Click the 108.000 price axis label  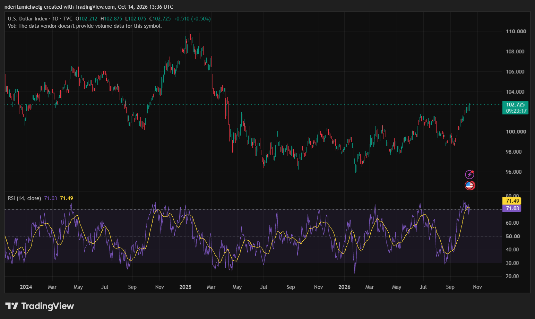point(515,52)
